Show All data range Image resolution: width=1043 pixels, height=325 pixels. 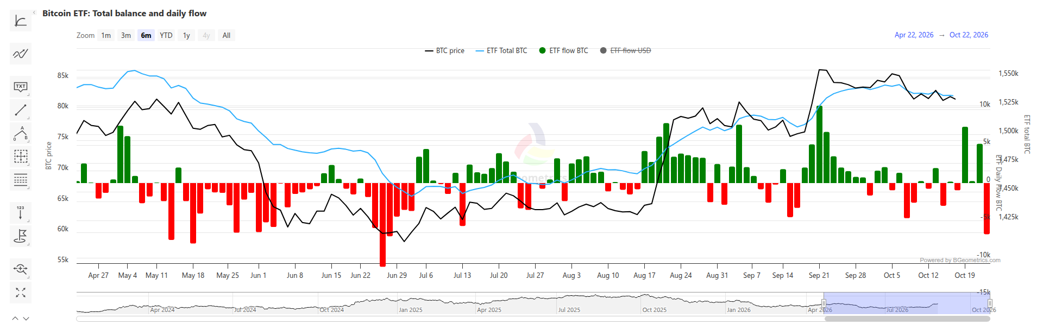[x=227, y=35]
